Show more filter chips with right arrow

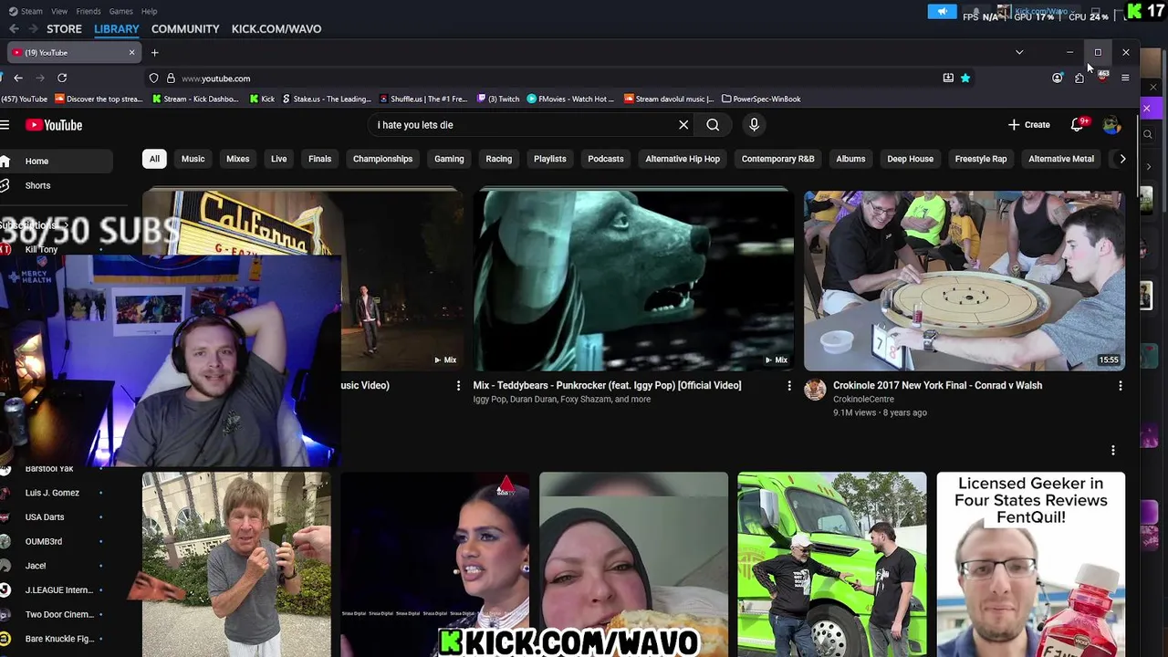click(1122, 159)
